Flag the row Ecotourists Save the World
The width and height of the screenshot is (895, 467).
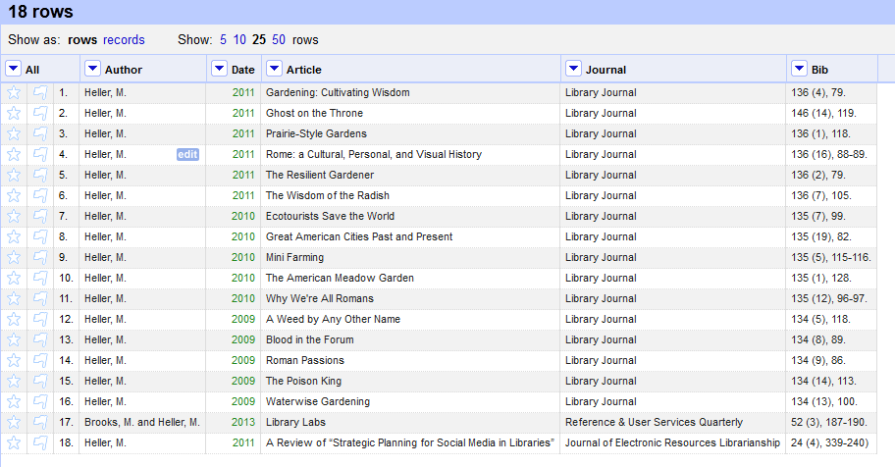point(40,217)
